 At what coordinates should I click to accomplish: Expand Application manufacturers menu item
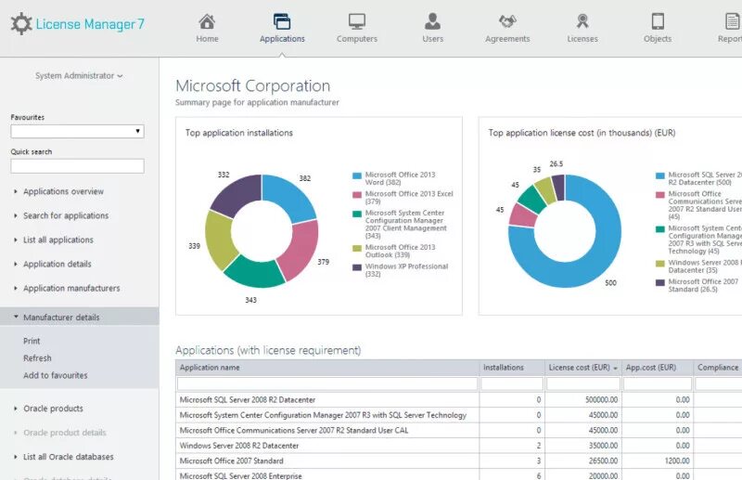pos(71,288)
